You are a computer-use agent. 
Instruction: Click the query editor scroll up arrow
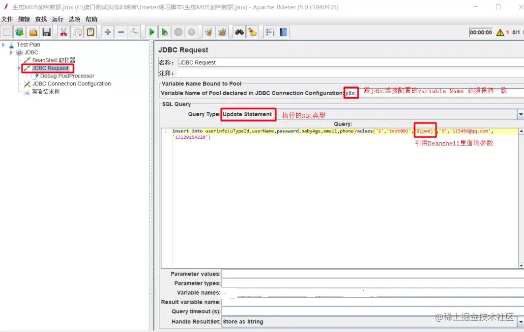point(521,131)
